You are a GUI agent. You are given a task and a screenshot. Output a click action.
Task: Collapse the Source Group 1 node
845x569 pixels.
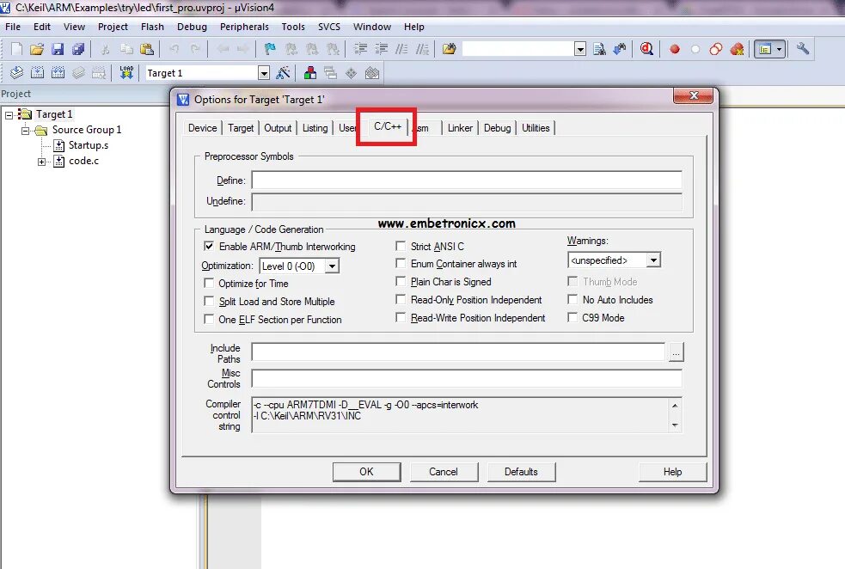(25, 131)
